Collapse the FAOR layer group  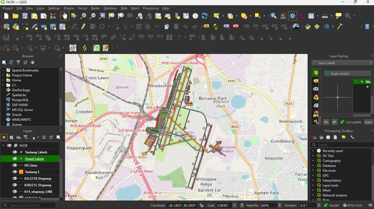[3, 146]
